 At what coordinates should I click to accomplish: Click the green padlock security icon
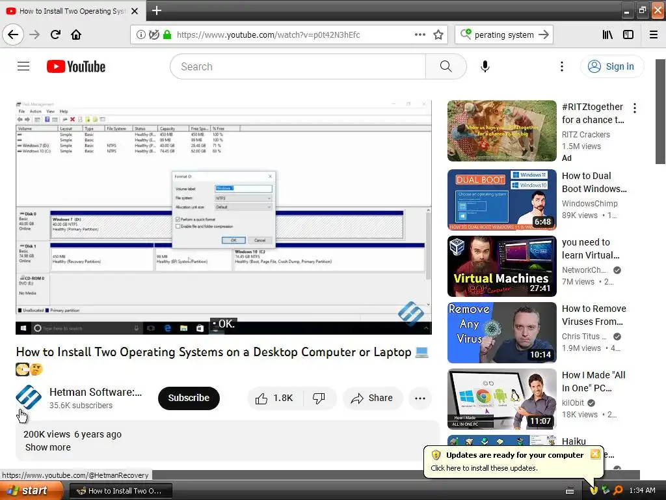167,35
